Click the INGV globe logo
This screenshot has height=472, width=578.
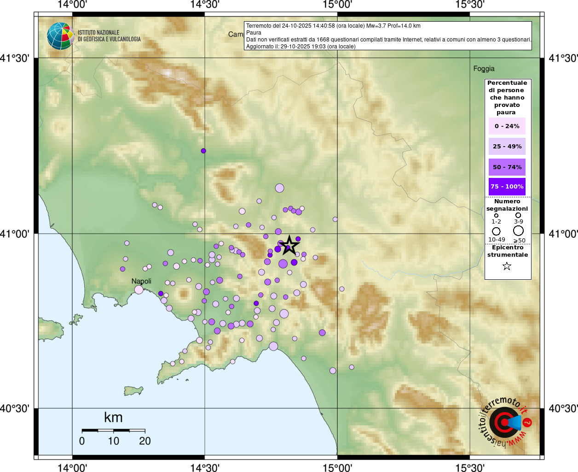(x=60, y=36)
